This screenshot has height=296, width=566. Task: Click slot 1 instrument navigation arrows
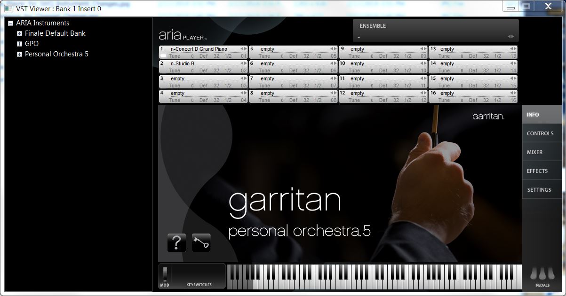[x=243, y=49]
